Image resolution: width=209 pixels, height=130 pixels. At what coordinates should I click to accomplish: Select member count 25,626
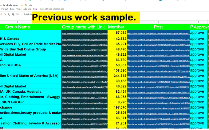[117, 113]
